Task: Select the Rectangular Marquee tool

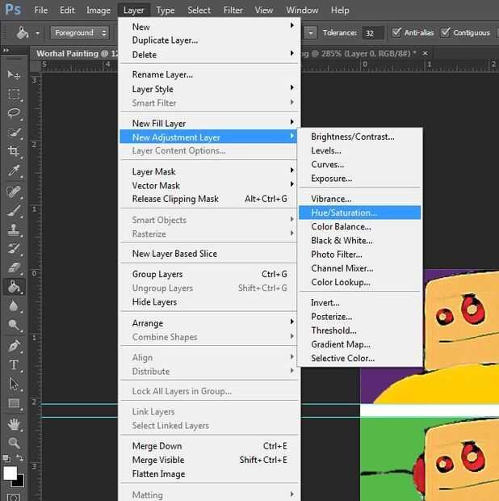Action: click(14, 95)
